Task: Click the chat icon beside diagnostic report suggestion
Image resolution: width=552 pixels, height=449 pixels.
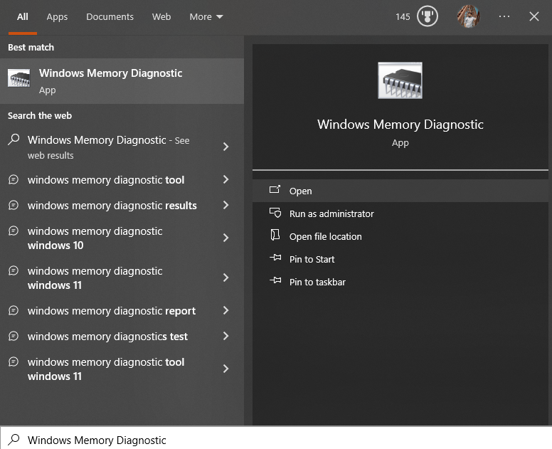Action: (x=14, y=310)
